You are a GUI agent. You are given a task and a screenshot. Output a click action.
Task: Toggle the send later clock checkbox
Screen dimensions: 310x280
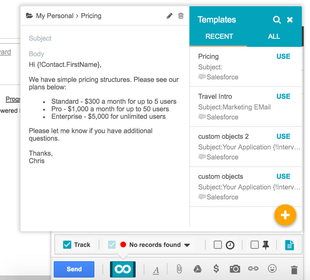coord(218,245)
